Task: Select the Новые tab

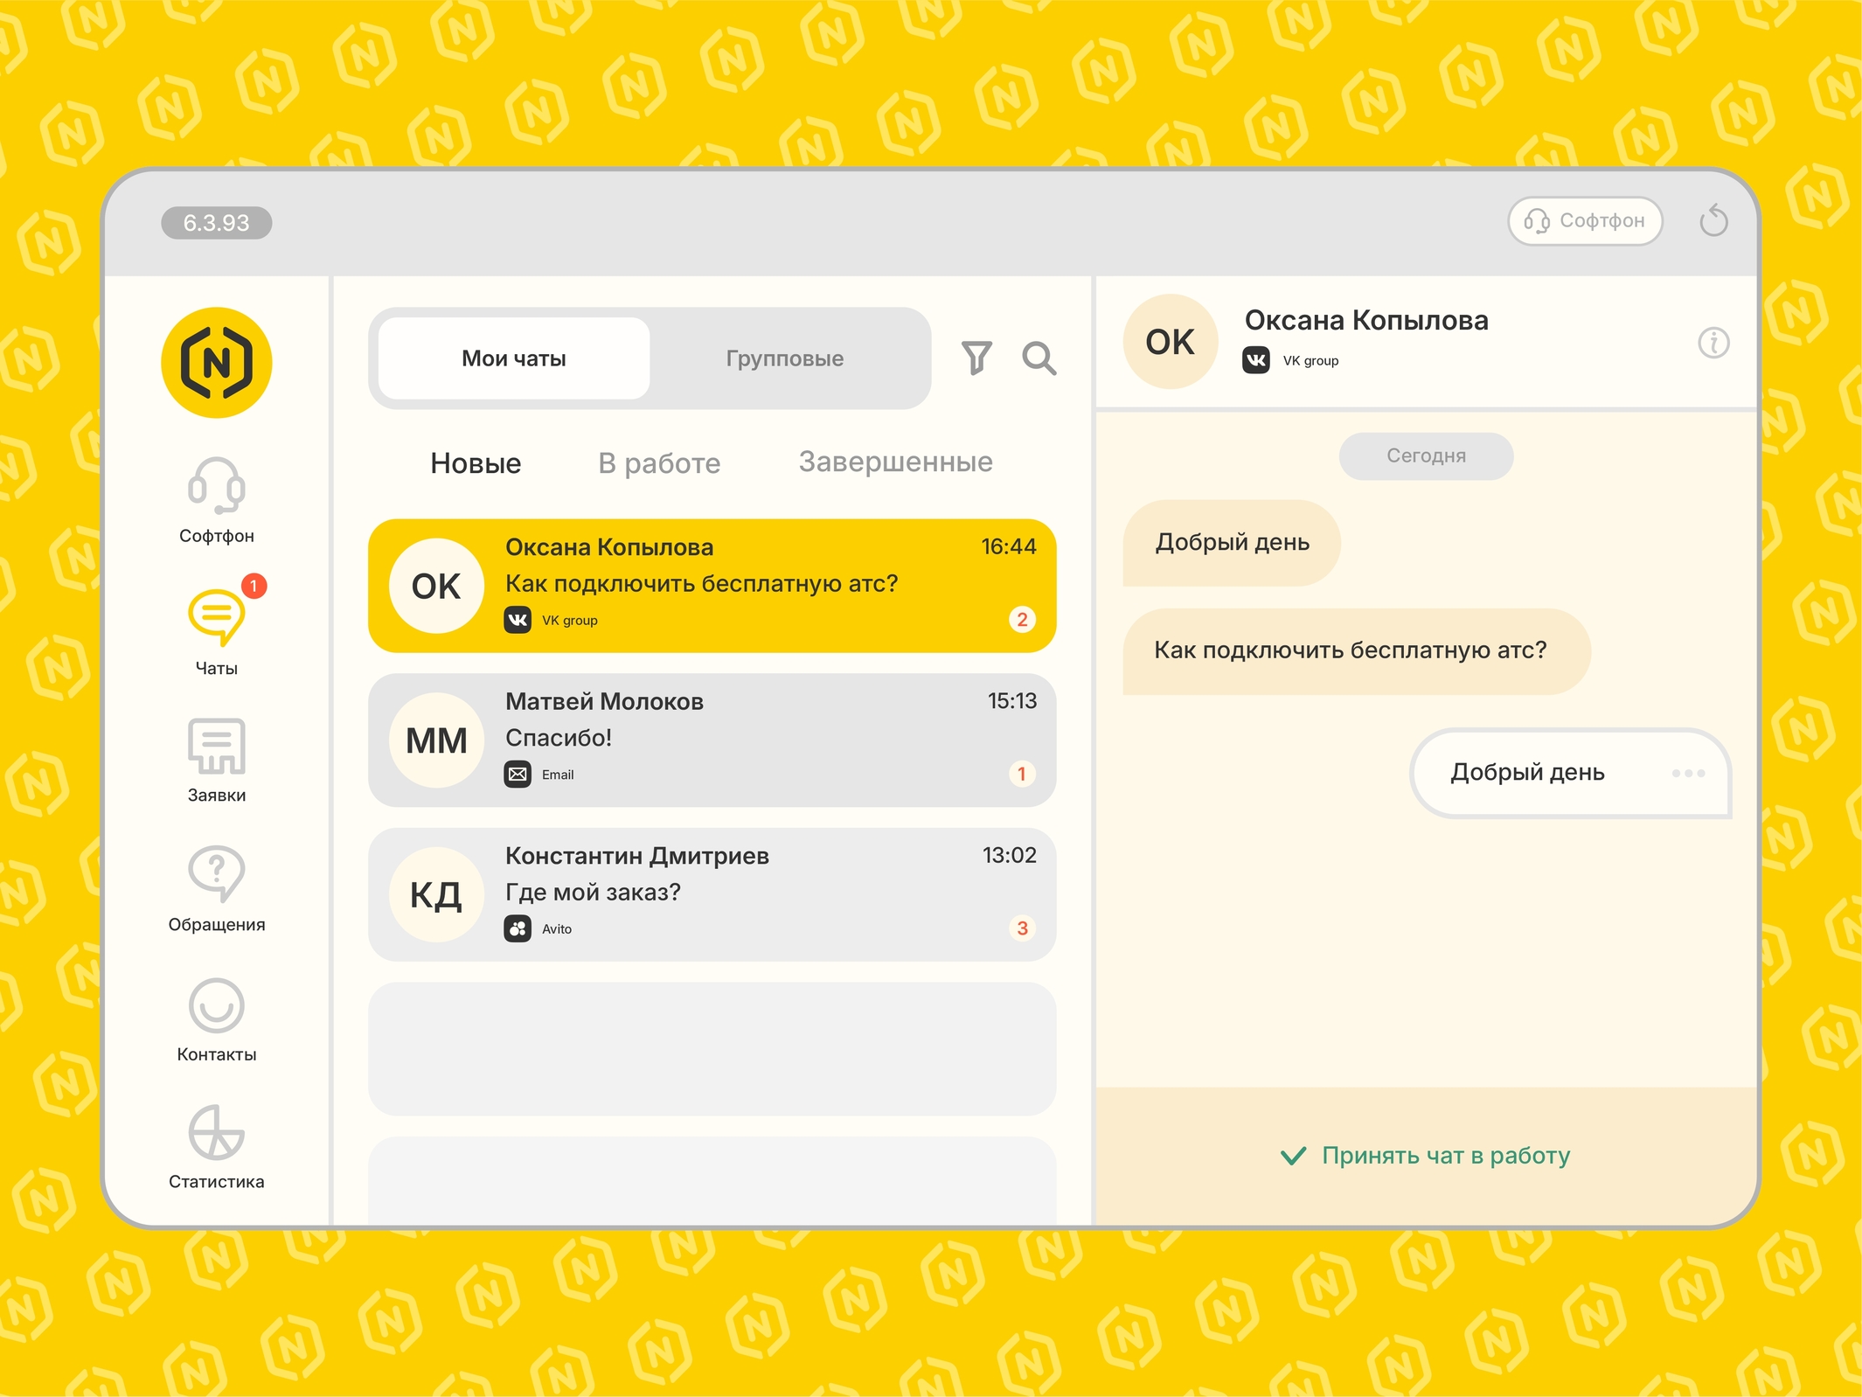Action: pos(476,463)
